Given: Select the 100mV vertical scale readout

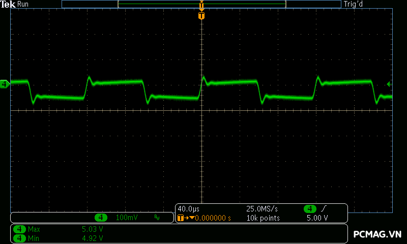Looking at the screenshot, I should pyautogui.click(x=126, y=218).
